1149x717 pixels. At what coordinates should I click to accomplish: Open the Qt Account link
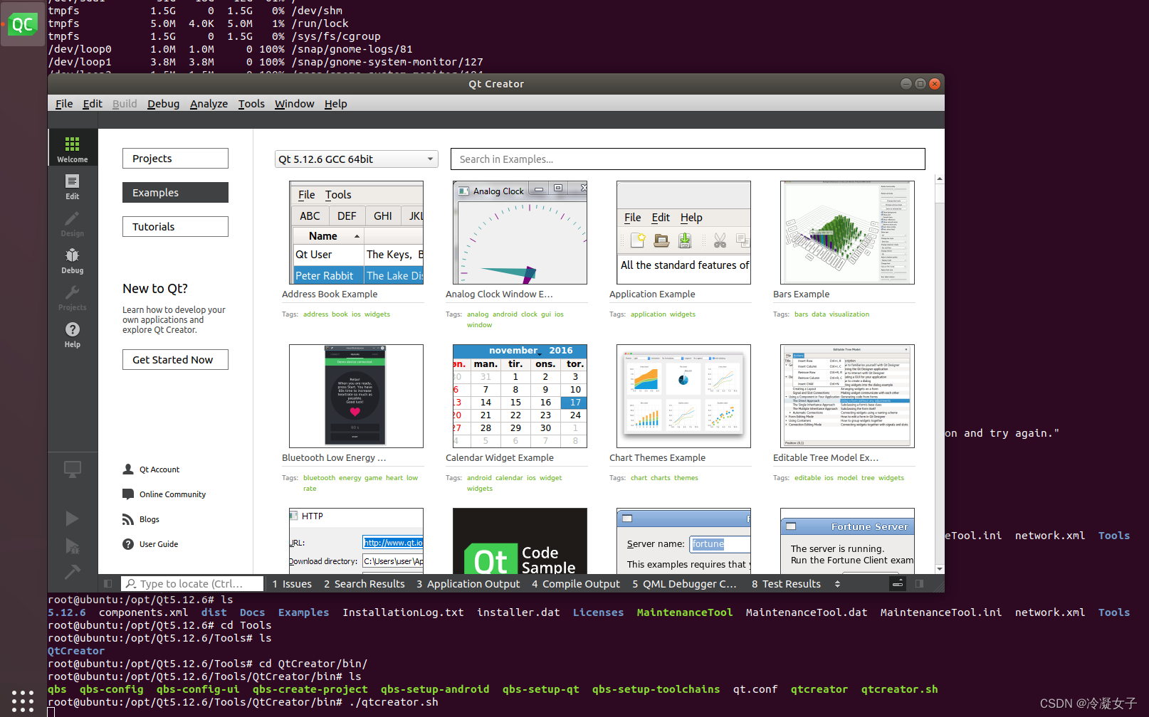pos(159,469)
